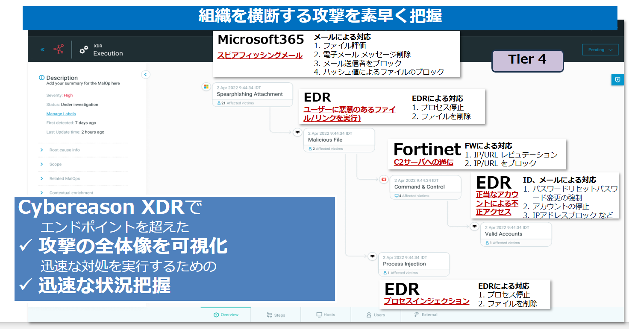The image size is (629, 329).
Task: Click 'Last Update time: 2 hours ago'
Action: click(x=75, y=132)
